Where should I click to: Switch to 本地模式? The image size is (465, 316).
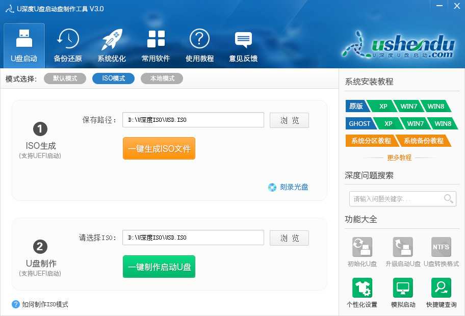coord(162,78)
